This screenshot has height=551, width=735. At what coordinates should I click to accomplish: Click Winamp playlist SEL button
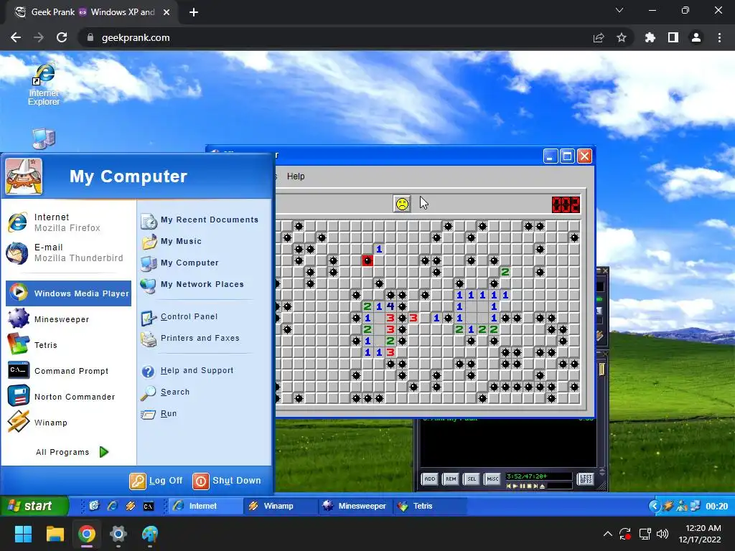[472, 479]
